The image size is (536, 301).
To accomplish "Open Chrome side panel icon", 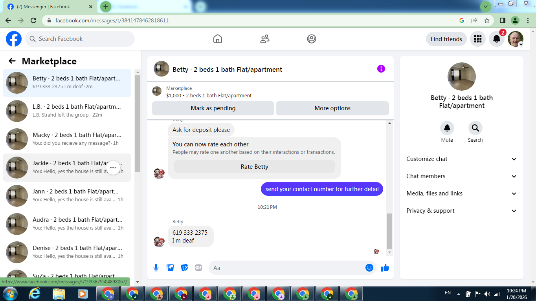I will point(502,20).
